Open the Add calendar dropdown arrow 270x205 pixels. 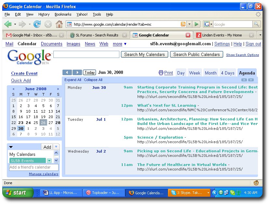click(x=56, y=147)
